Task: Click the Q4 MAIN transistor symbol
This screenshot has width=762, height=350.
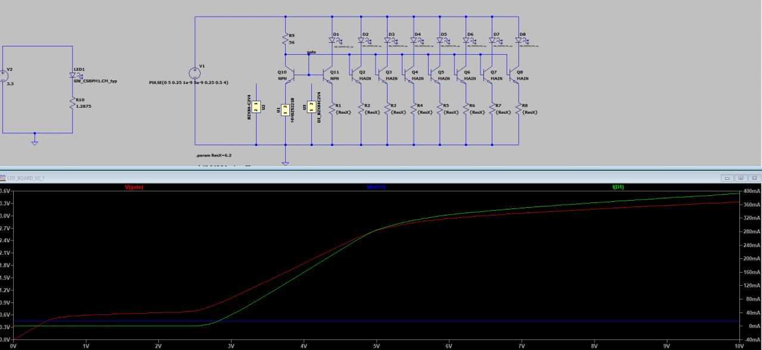Action: [409, 75]
